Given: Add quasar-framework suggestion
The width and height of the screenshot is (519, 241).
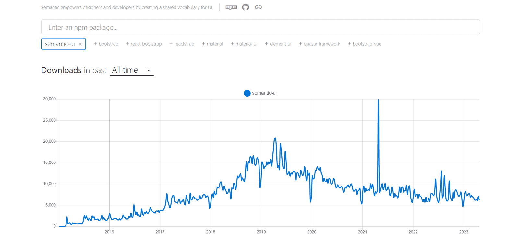Looking at the screenshot, I should pyautogui.click(x=320, y=44).
